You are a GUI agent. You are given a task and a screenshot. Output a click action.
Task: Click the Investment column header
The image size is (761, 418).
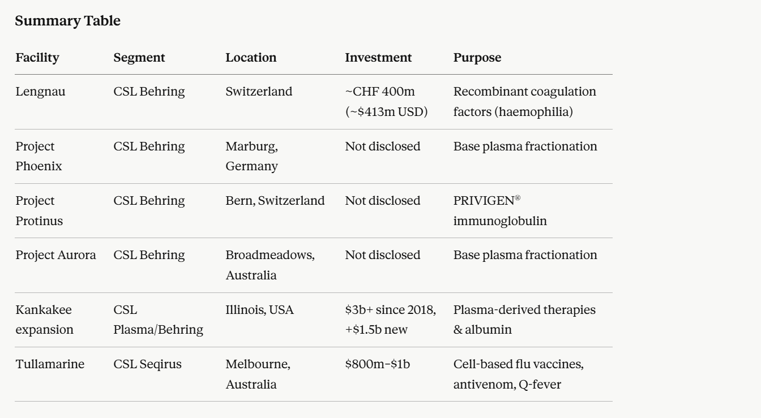(378, 58)
